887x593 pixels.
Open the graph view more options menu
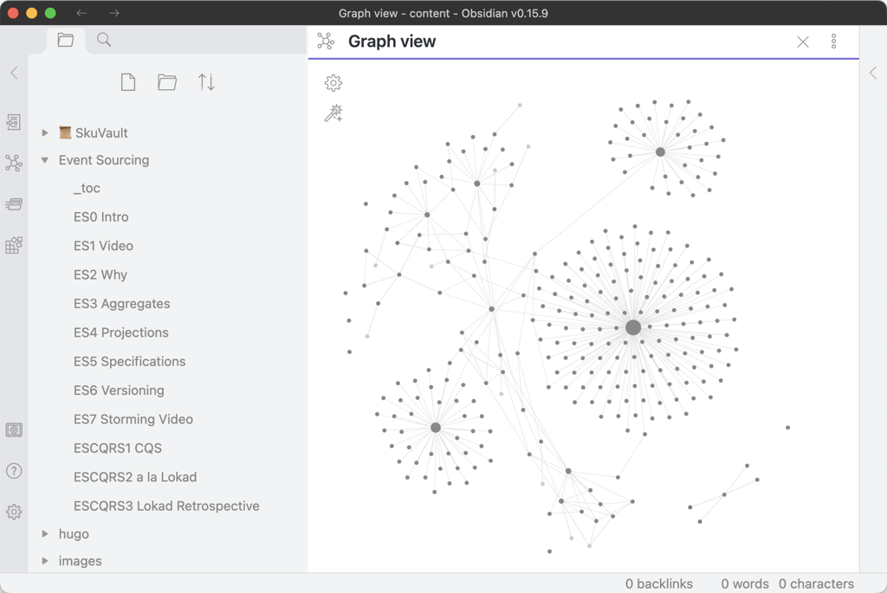[834, 42]
